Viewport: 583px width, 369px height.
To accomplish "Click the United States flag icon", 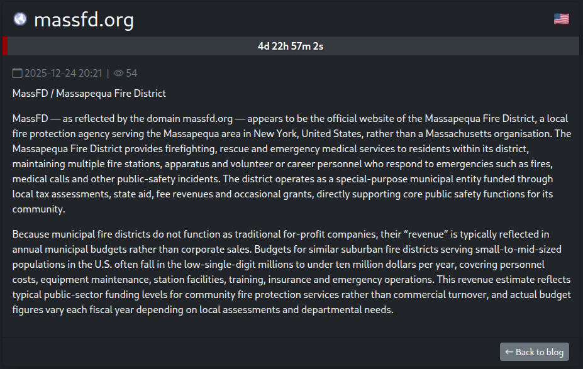I will [x=561, y=19].
